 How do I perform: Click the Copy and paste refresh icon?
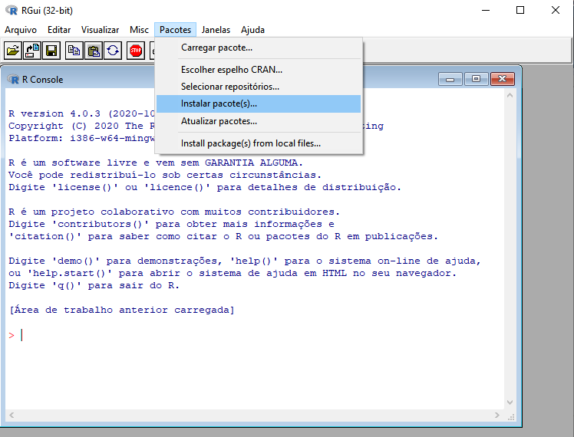[113, 51]
